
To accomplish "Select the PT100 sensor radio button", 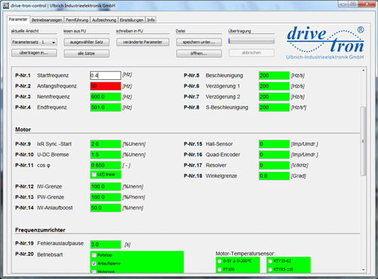I will (219, 269).
